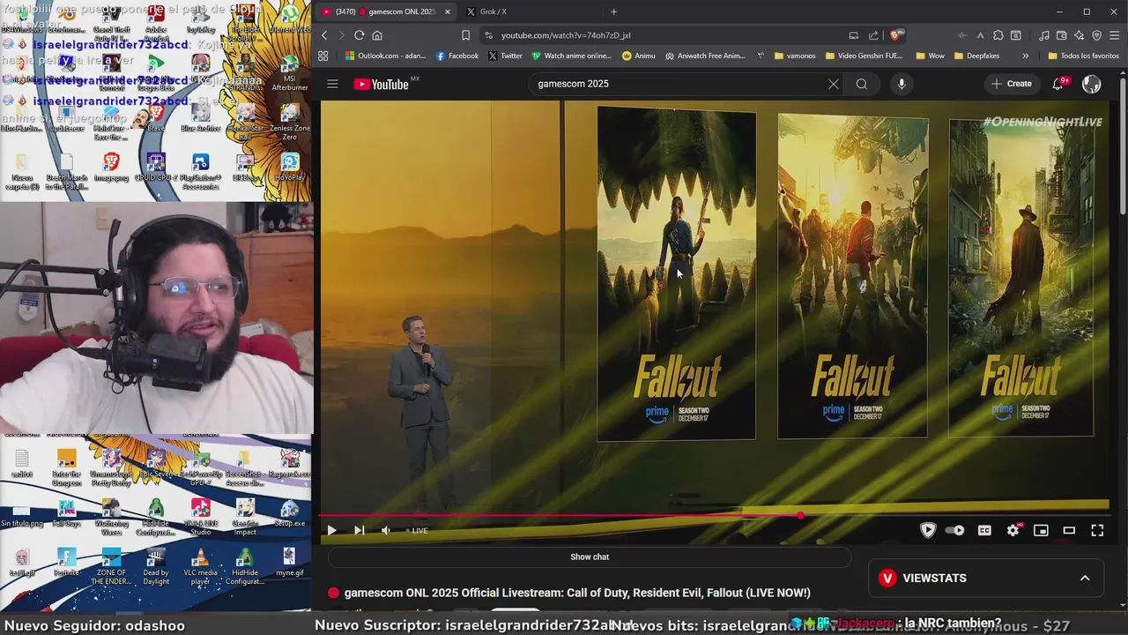Open MSI Afterburner desktop shortcut
This screenshot has height=635, width=1128.
pyautogui.click(x=290, y=75)
